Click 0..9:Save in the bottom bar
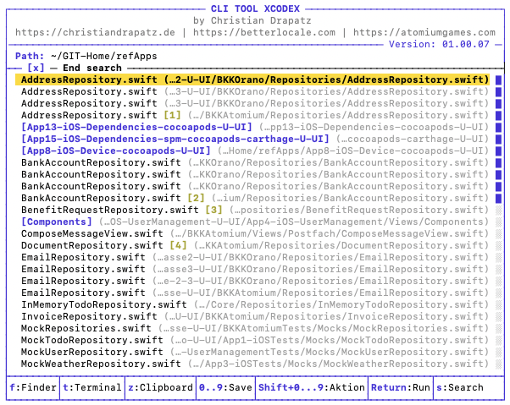510x405 pixels. (x=225, y=387)
